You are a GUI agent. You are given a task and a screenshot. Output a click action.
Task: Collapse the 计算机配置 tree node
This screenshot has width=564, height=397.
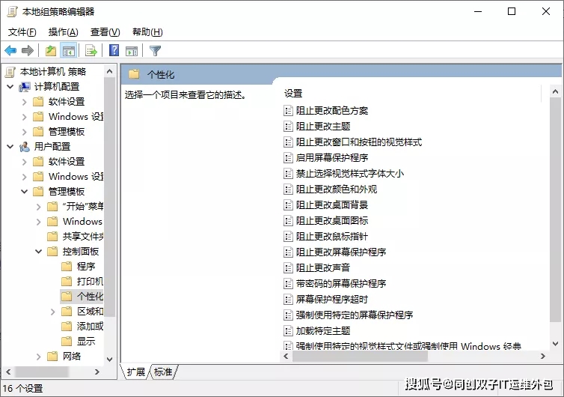[10, 87]
